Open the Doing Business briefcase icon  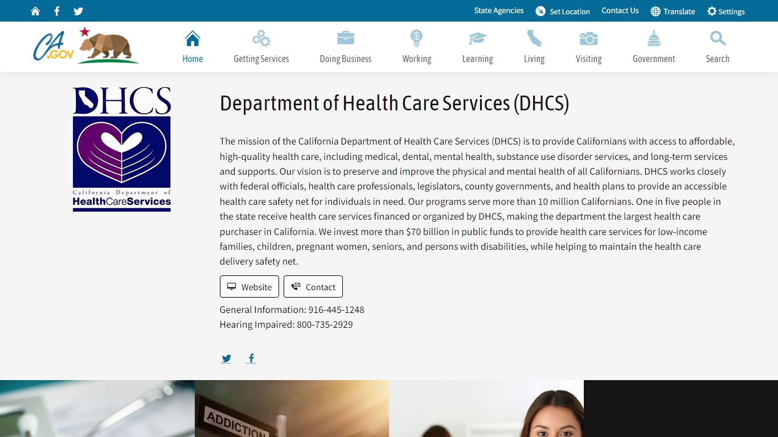coord(346,39)
